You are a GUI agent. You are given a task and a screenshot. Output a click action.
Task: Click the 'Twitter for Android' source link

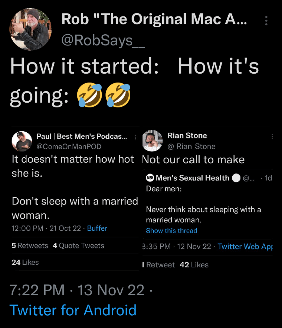[x=73, y=310]
